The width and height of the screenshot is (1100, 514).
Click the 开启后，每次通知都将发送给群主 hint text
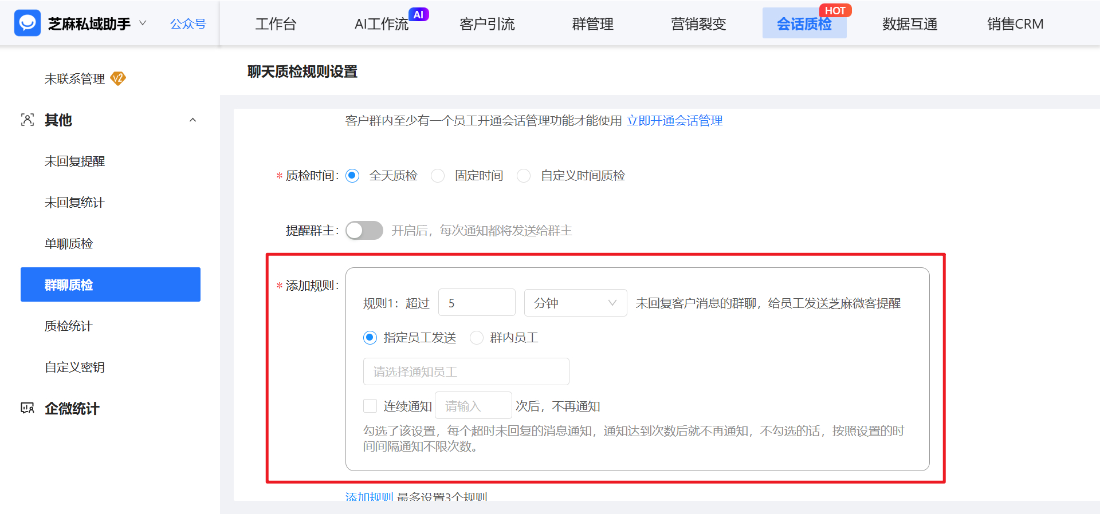point(482,231)
